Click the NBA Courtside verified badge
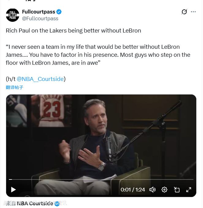The height and width of the screenshot is (208, 203). (x=57, y=203)
